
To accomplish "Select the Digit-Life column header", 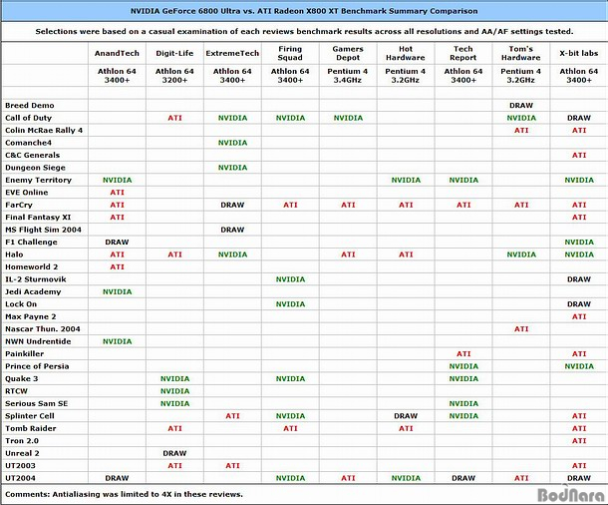I will pyautogui.click(x=174, y=53).
